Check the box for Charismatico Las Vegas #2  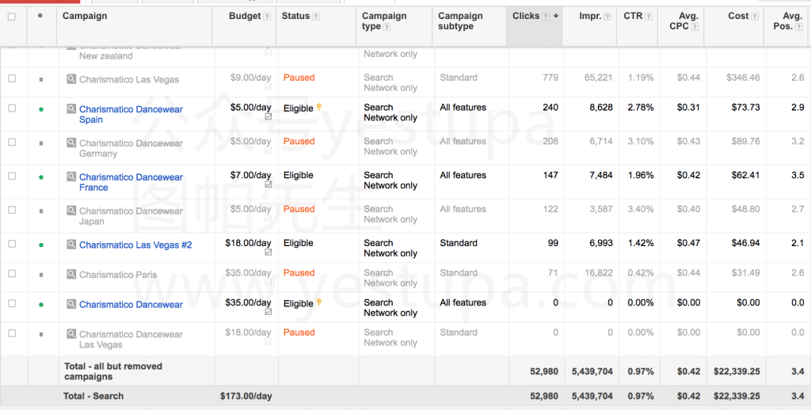click(x=12, y=244)
